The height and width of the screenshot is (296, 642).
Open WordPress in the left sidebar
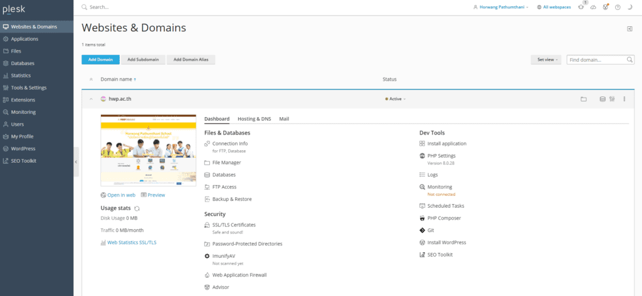pos(23,148)
